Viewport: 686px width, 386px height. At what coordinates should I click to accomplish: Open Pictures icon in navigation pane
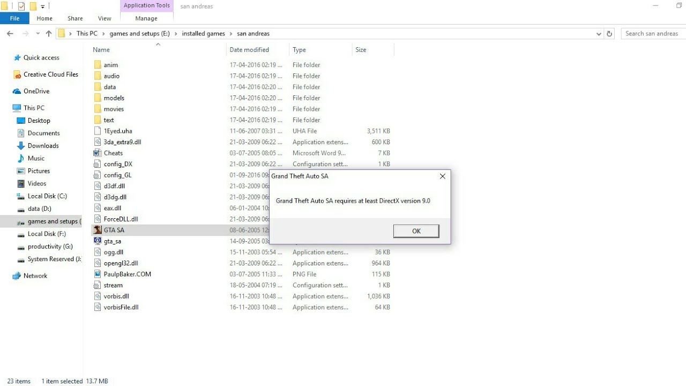pyautogui.click(x=21, y=171)
